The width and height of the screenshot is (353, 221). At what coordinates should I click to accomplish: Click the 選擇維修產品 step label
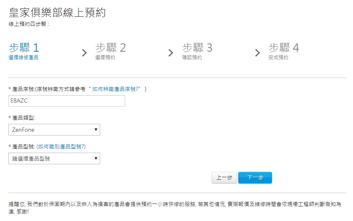[x=23, y=58]
